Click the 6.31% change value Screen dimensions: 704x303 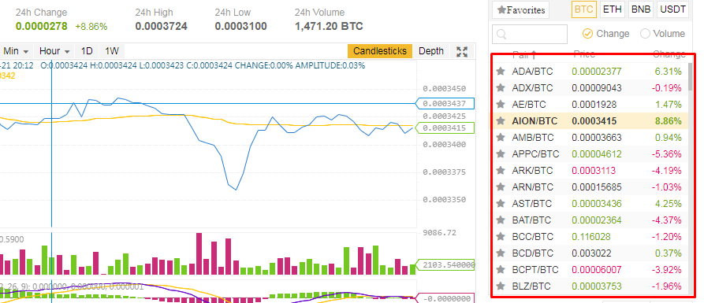coord(669,71)
